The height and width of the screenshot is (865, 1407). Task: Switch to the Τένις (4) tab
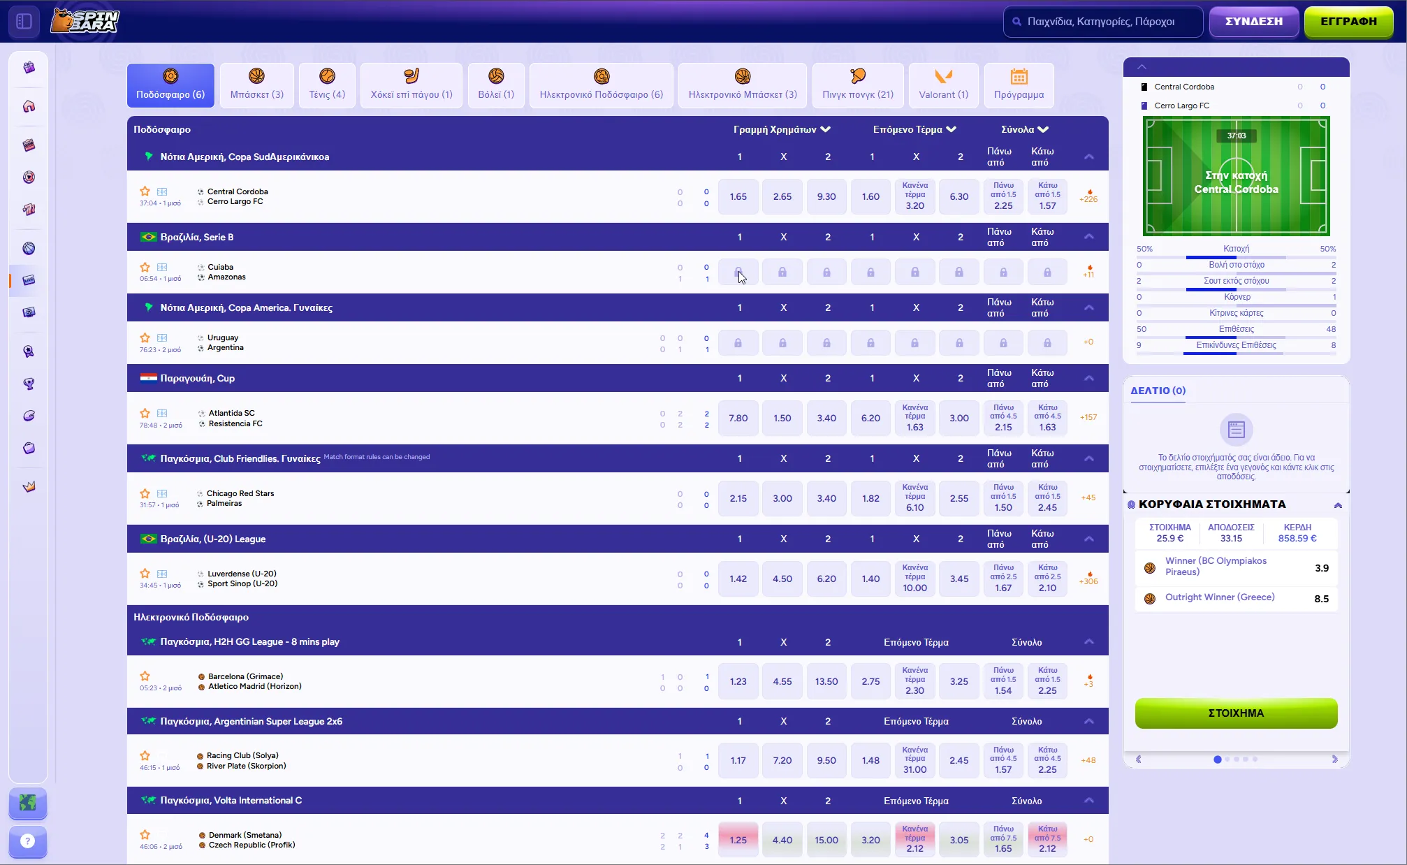click(327, 85)
